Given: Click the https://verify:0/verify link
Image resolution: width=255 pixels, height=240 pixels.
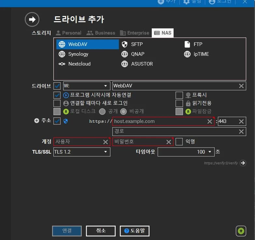Looking at the screenshot, I should 221,163.
